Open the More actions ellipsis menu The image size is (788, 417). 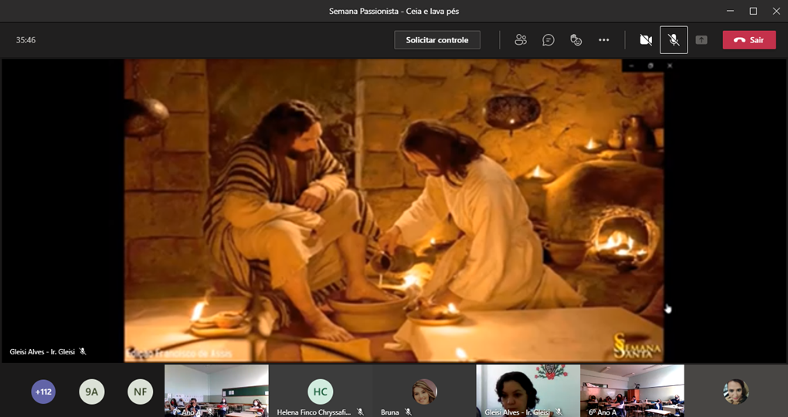coord(603,40)
